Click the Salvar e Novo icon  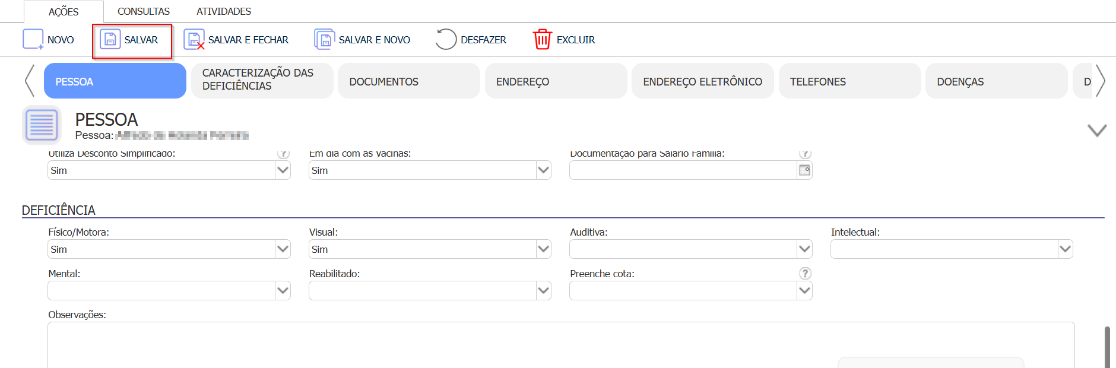324,40
